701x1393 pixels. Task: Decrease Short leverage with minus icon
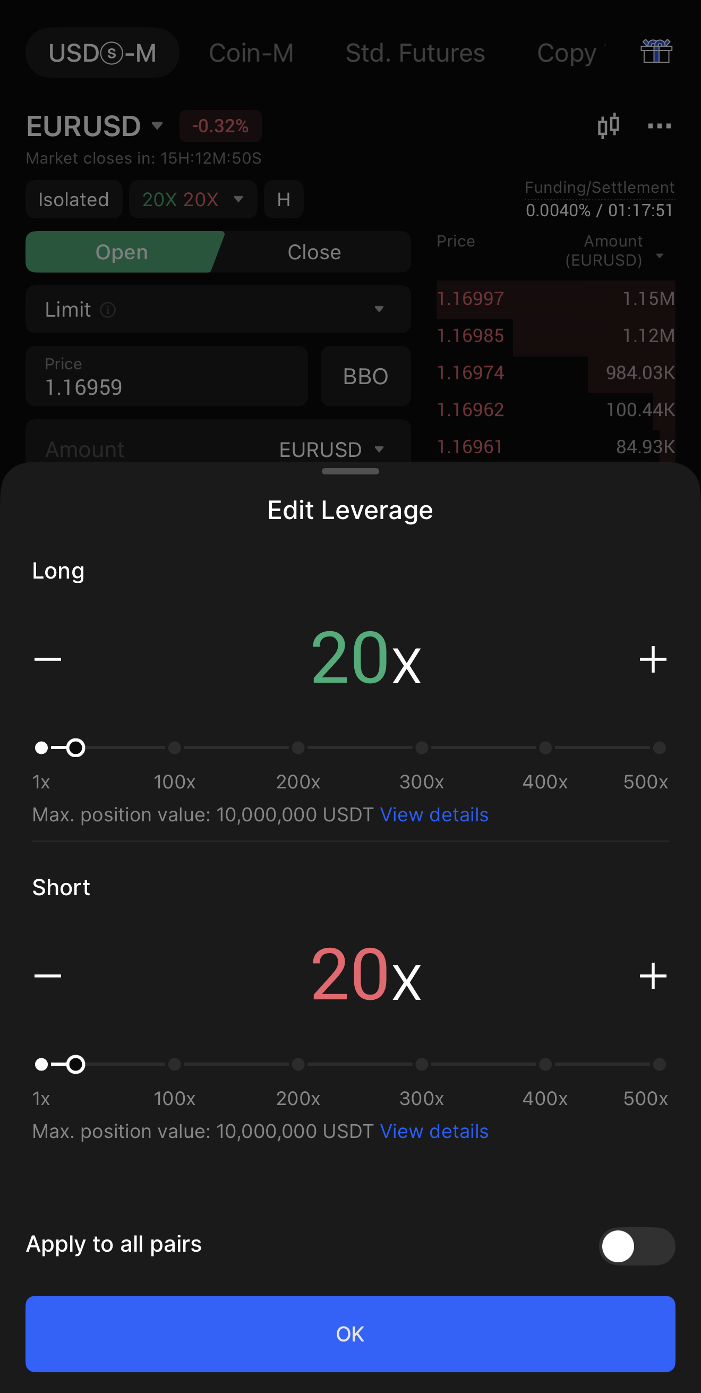(48, 975)
